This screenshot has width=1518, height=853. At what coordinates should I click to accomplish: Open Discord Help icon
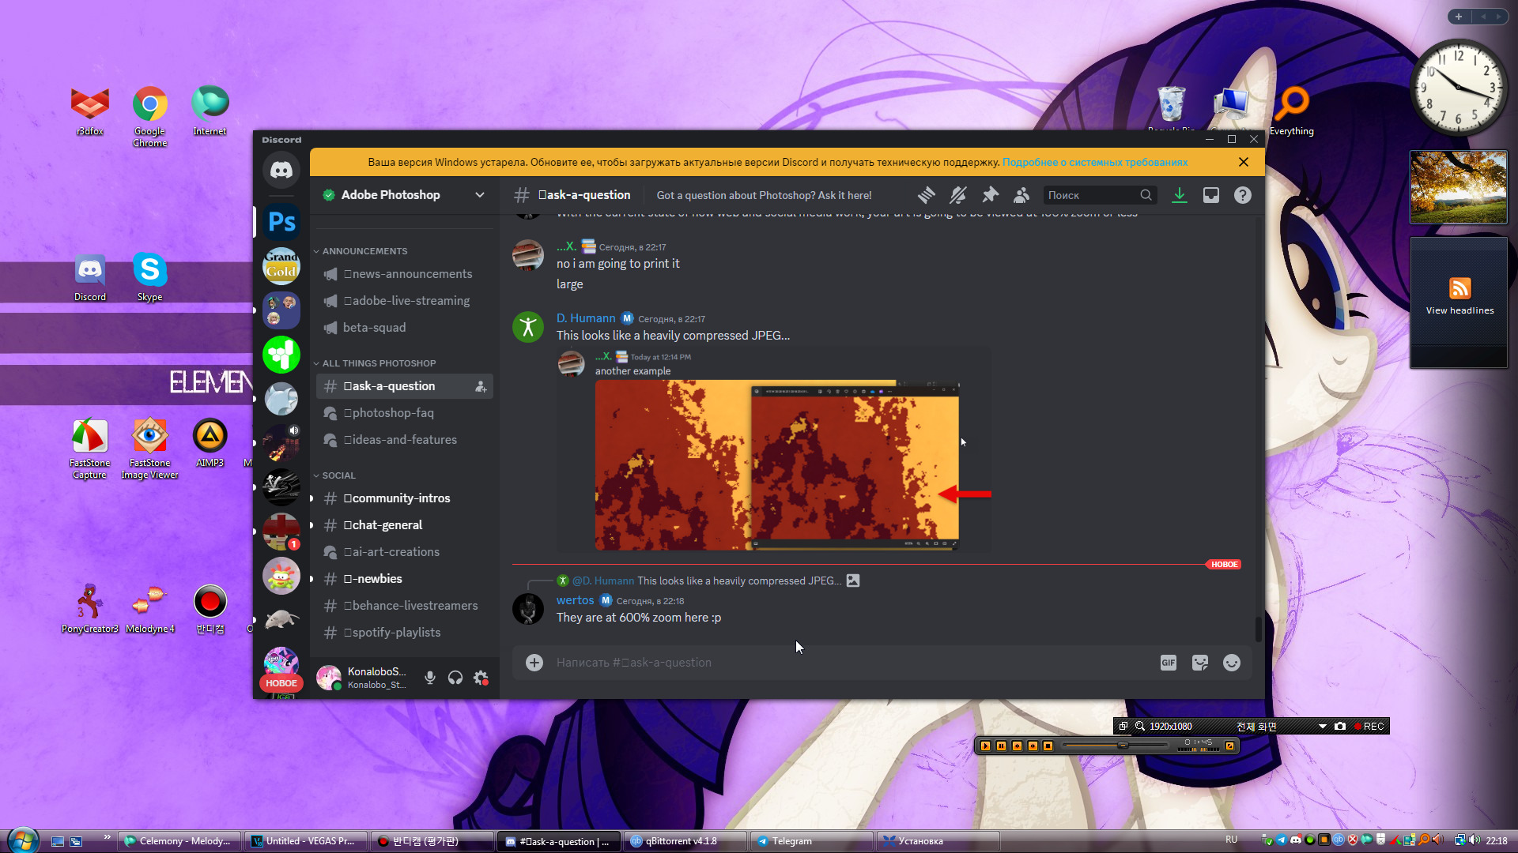coord(1242,195)
